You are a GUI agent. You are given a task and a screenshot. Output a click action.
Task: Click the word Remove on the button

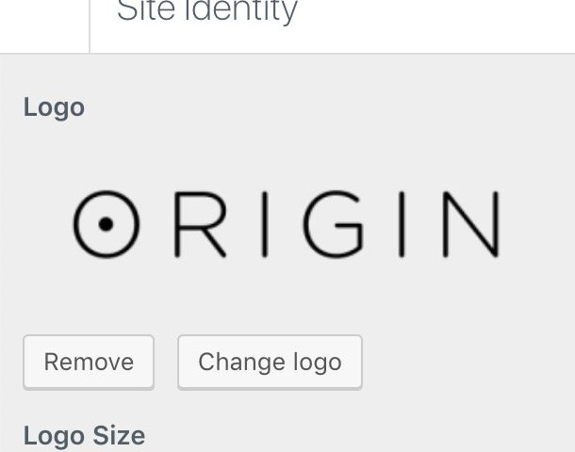click(89, 362)
